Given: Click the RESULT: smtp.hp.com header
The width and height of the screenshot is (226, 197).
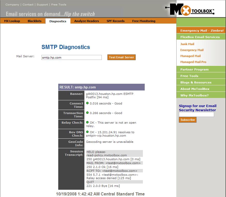Looking at the screenshot, I should [x=101, y=87].
